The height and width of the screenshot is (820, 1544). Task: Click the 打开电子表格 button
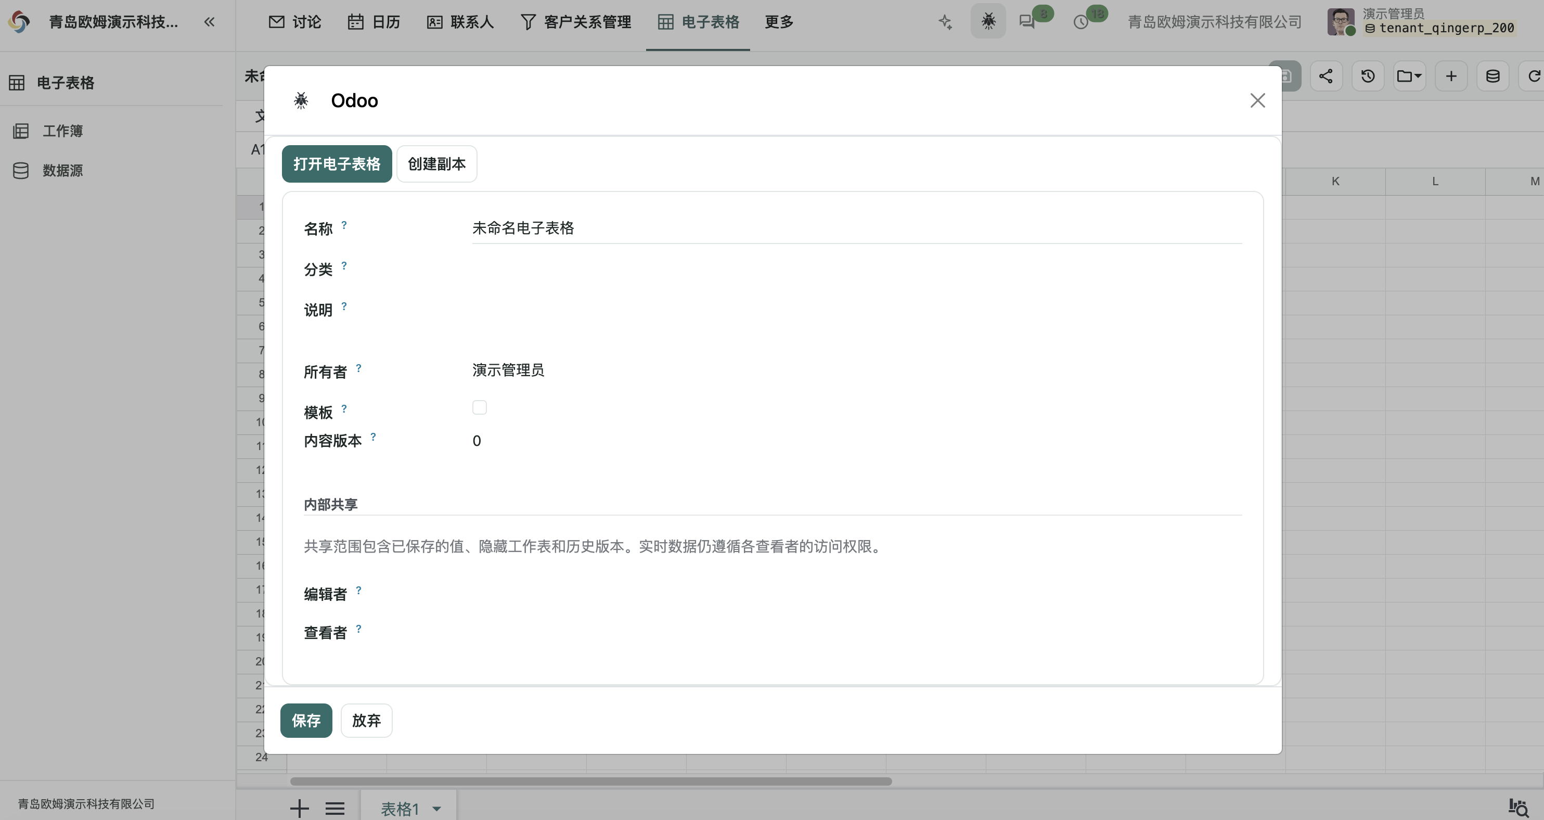click(x=337, y=164)
